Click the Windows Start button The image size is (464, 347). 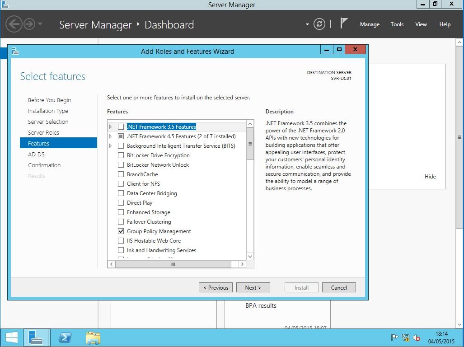click(11, 338)
